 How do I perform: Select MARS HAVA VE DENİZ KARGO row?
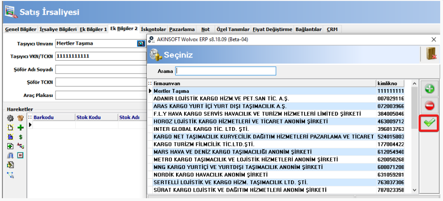click(x=276, y=152)
